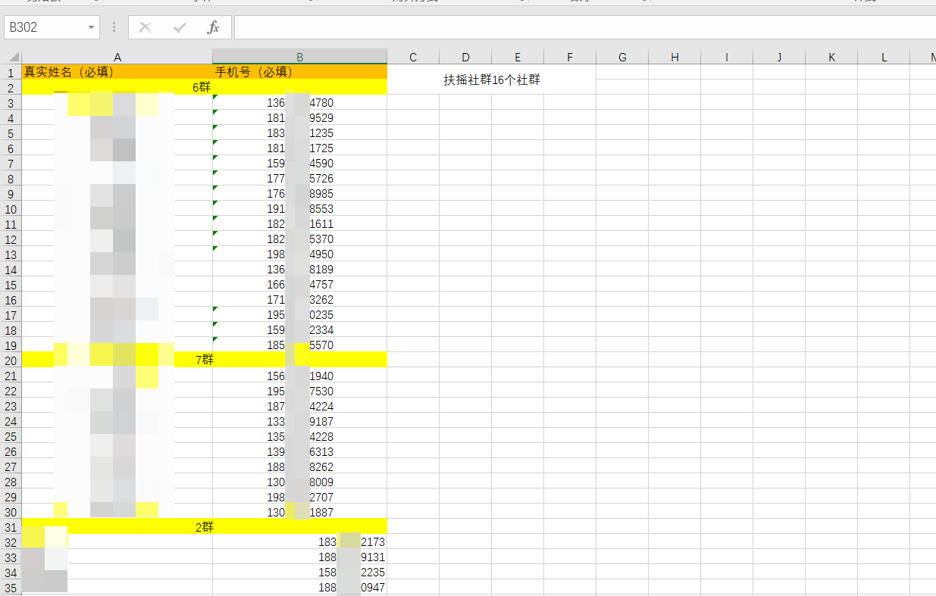The height and width of the screenshot is (596, 936).
Task: Click the Cancel X icon in formula bar
Action: (x=146, y=27)
